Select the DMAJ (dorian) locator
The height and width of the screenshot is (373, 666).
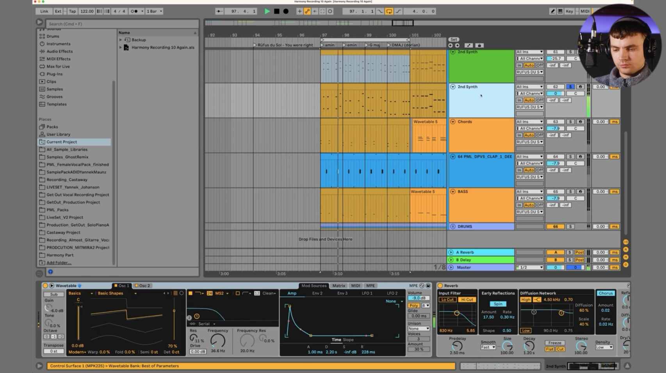pos(404,45)
